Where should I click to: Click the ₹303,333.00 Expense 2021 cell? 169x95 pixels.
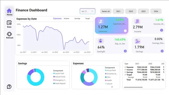click(142, 67)
